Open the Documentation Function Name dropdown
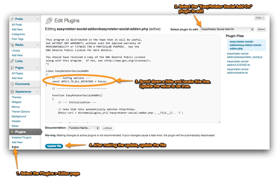 pyautogui.click(x=84, y=128)
